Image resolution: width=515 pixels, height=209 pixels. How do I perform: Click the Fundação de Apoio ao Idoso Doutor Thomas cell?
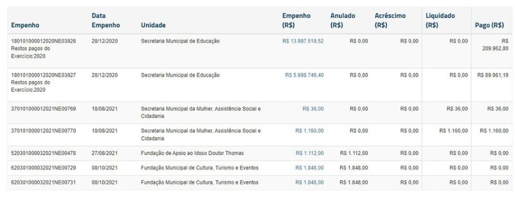tap(193, 154)
